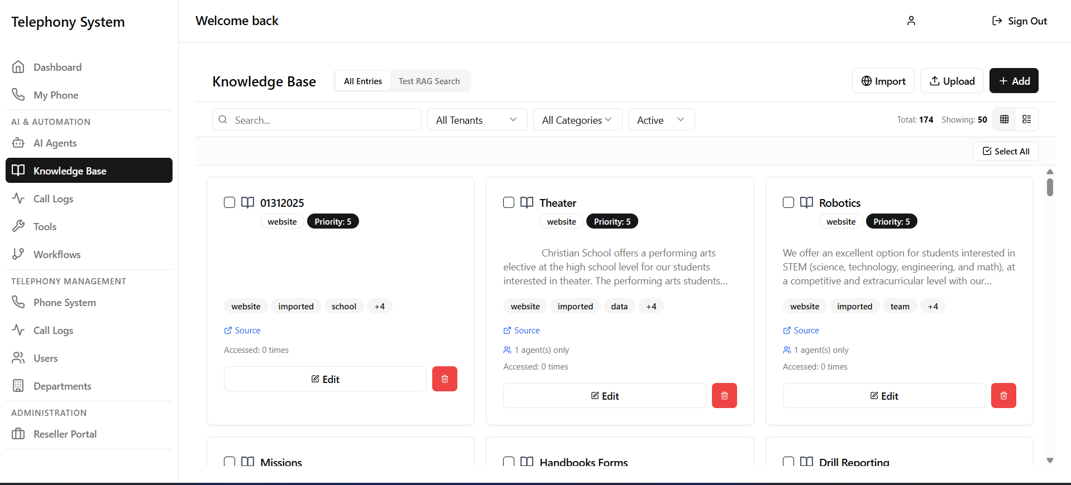
Task: Expand +4 tags on Theater card
Action: tap(651, 306)
